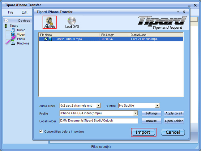Image resolution: width=201 pixels, height=151 pixels.
Task: Click the Music note icon in sidebar
Action: coord(13,30)
